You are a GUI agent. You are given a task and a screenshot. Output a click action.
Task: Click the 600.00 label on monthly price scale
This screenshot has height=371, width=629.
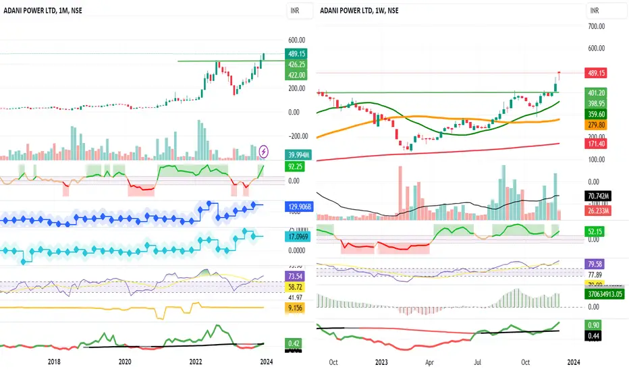pyautogui.click(x=296, y=40)
